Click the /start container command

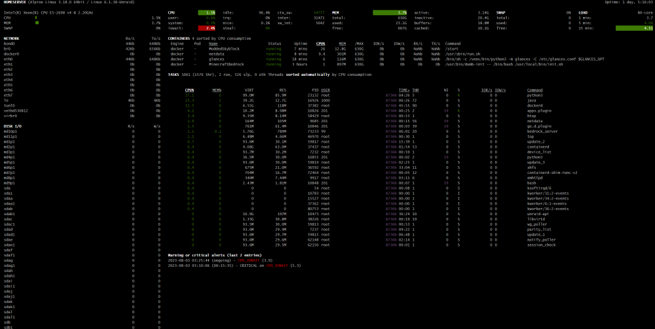coord(452,49)
